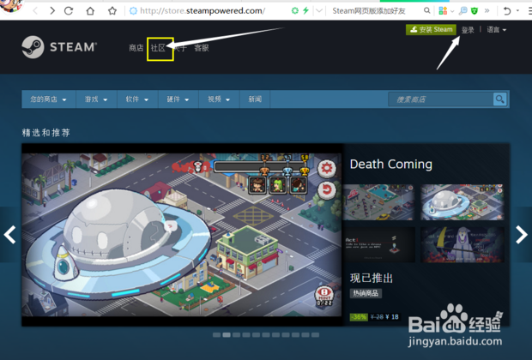The width and height of the screenshot is (532, 360).
Task: Select the highlighted second carousel dot
Action: click(x=227, y=335)
